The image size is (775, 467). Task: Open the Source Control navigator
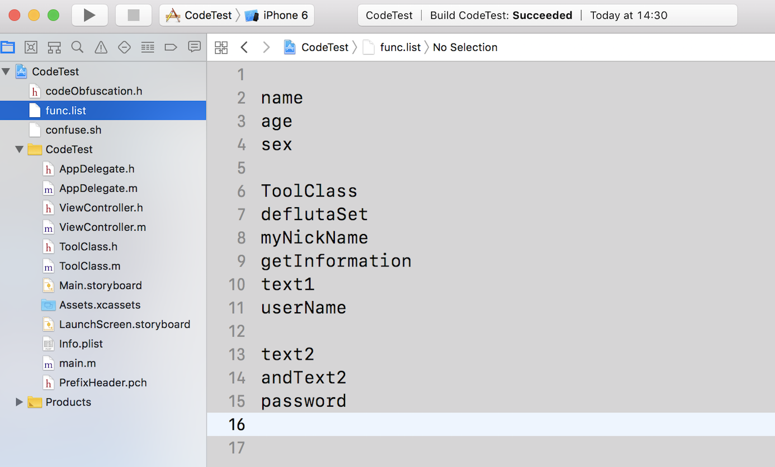[x=31, y=47]
